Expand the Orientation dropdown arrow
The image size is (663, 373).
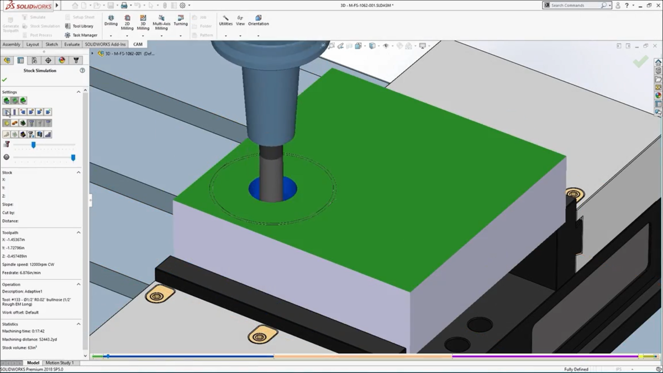[259, 36]
